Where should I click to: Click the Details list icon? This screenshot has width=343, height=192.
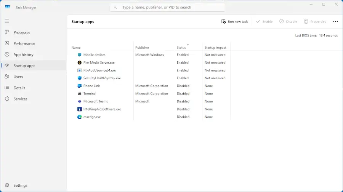point(7,88)
